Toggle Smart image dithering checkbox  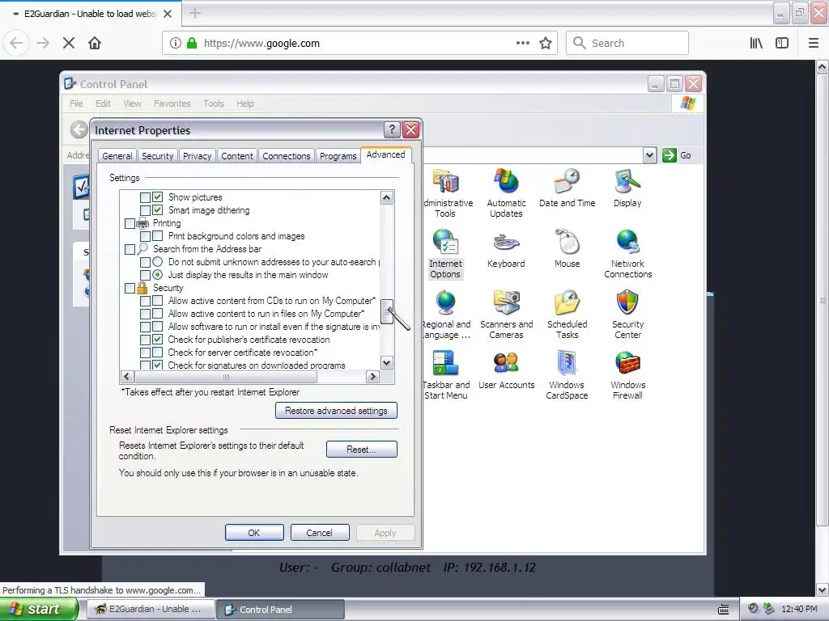[158, 210]
